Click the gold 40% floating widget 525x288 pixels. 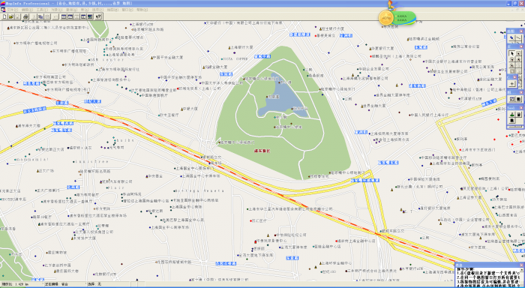click(x=385, y=18)
